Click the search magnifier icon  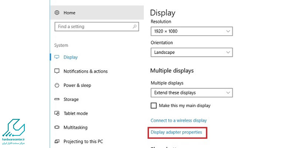(x=135, y=27)
